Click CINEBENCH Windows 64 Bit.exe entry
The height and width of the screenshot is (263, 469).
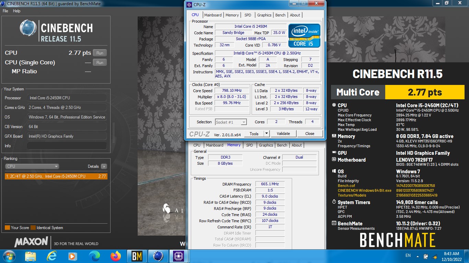(x=365, y=190)
